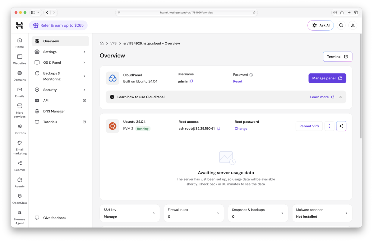Click Reset password link
The height and width of the screenshot is (242, 373).
(x=237, y=81)
